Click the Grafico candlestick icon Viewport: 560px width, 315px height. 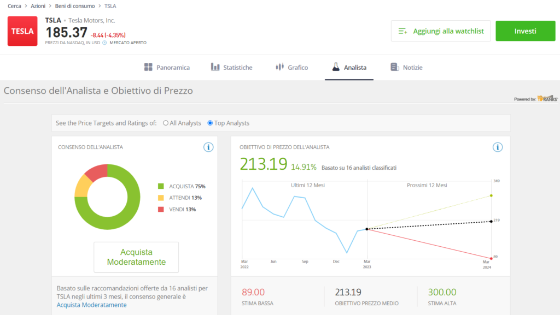[279, 67]
